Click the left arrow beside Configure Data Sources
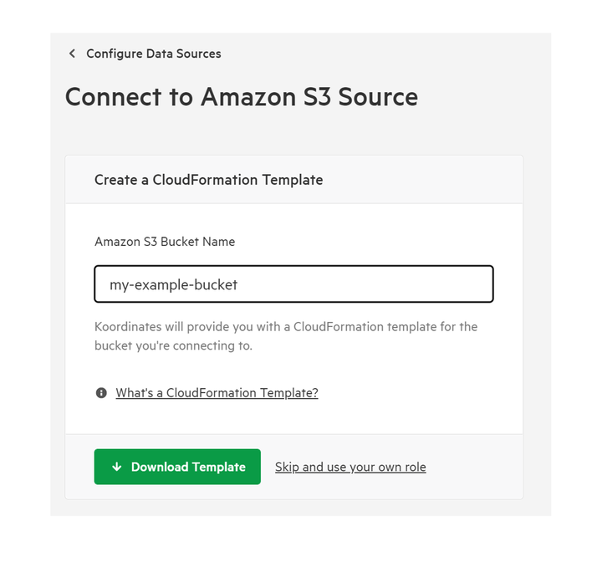This screenshot has height=562, width=602. point(72,54)
